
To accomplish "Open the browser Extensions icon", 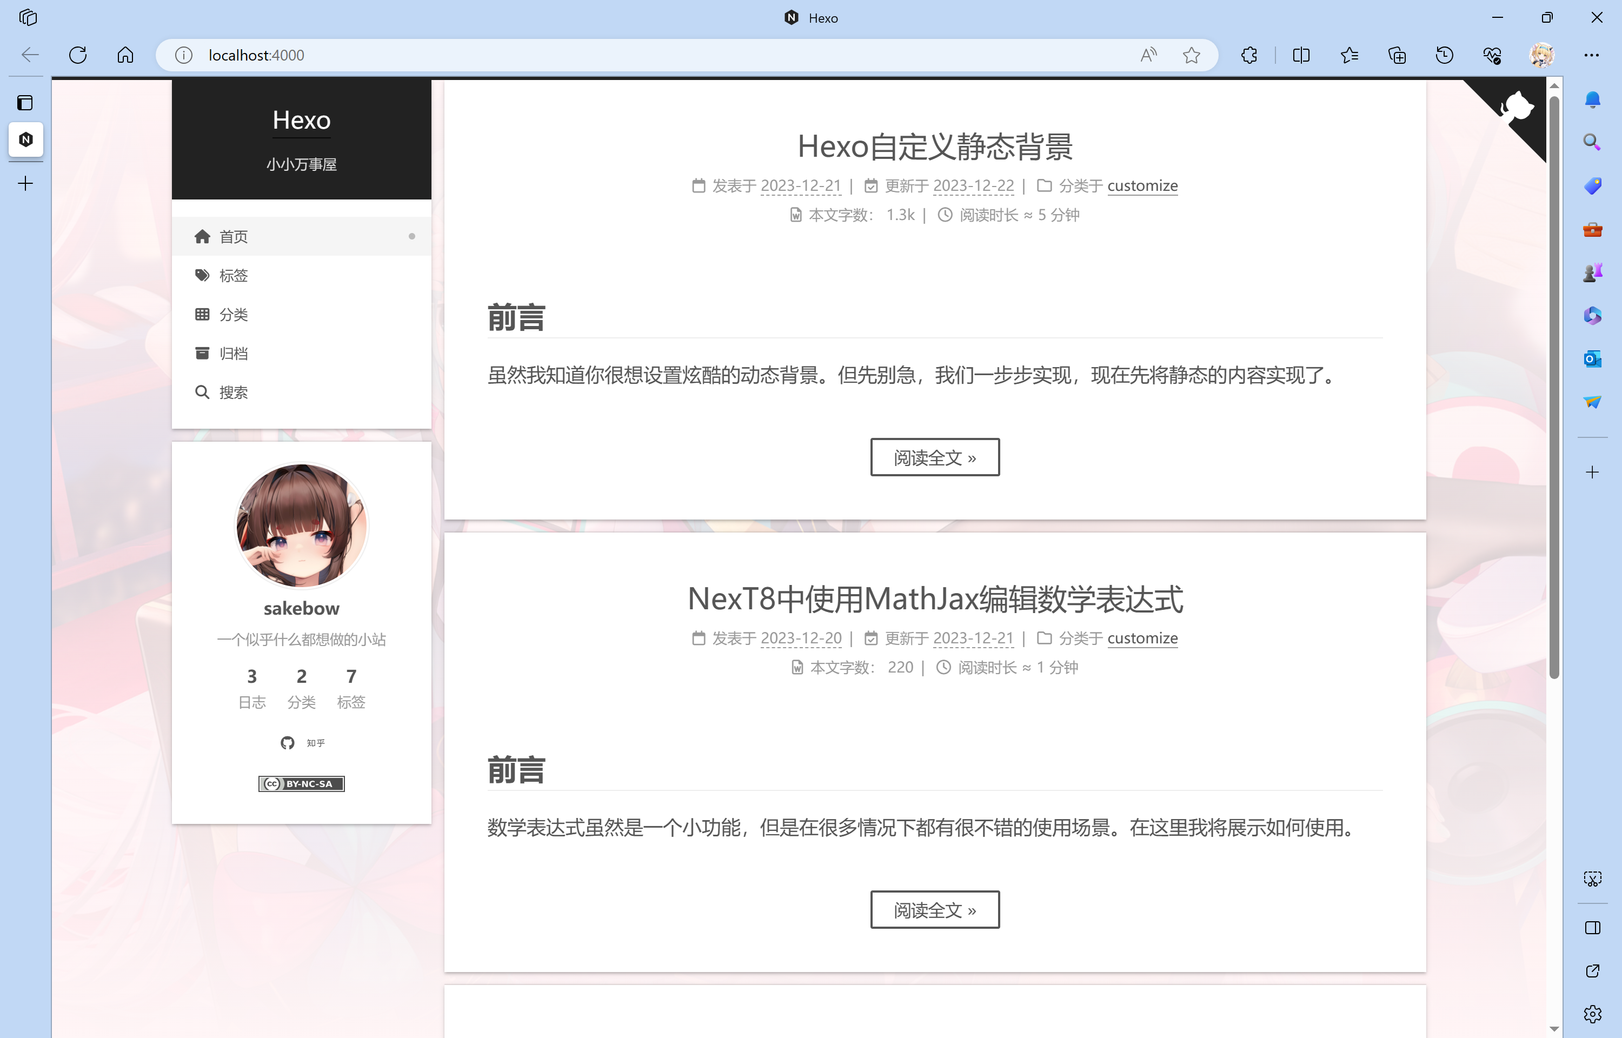I will [1249, 55].
